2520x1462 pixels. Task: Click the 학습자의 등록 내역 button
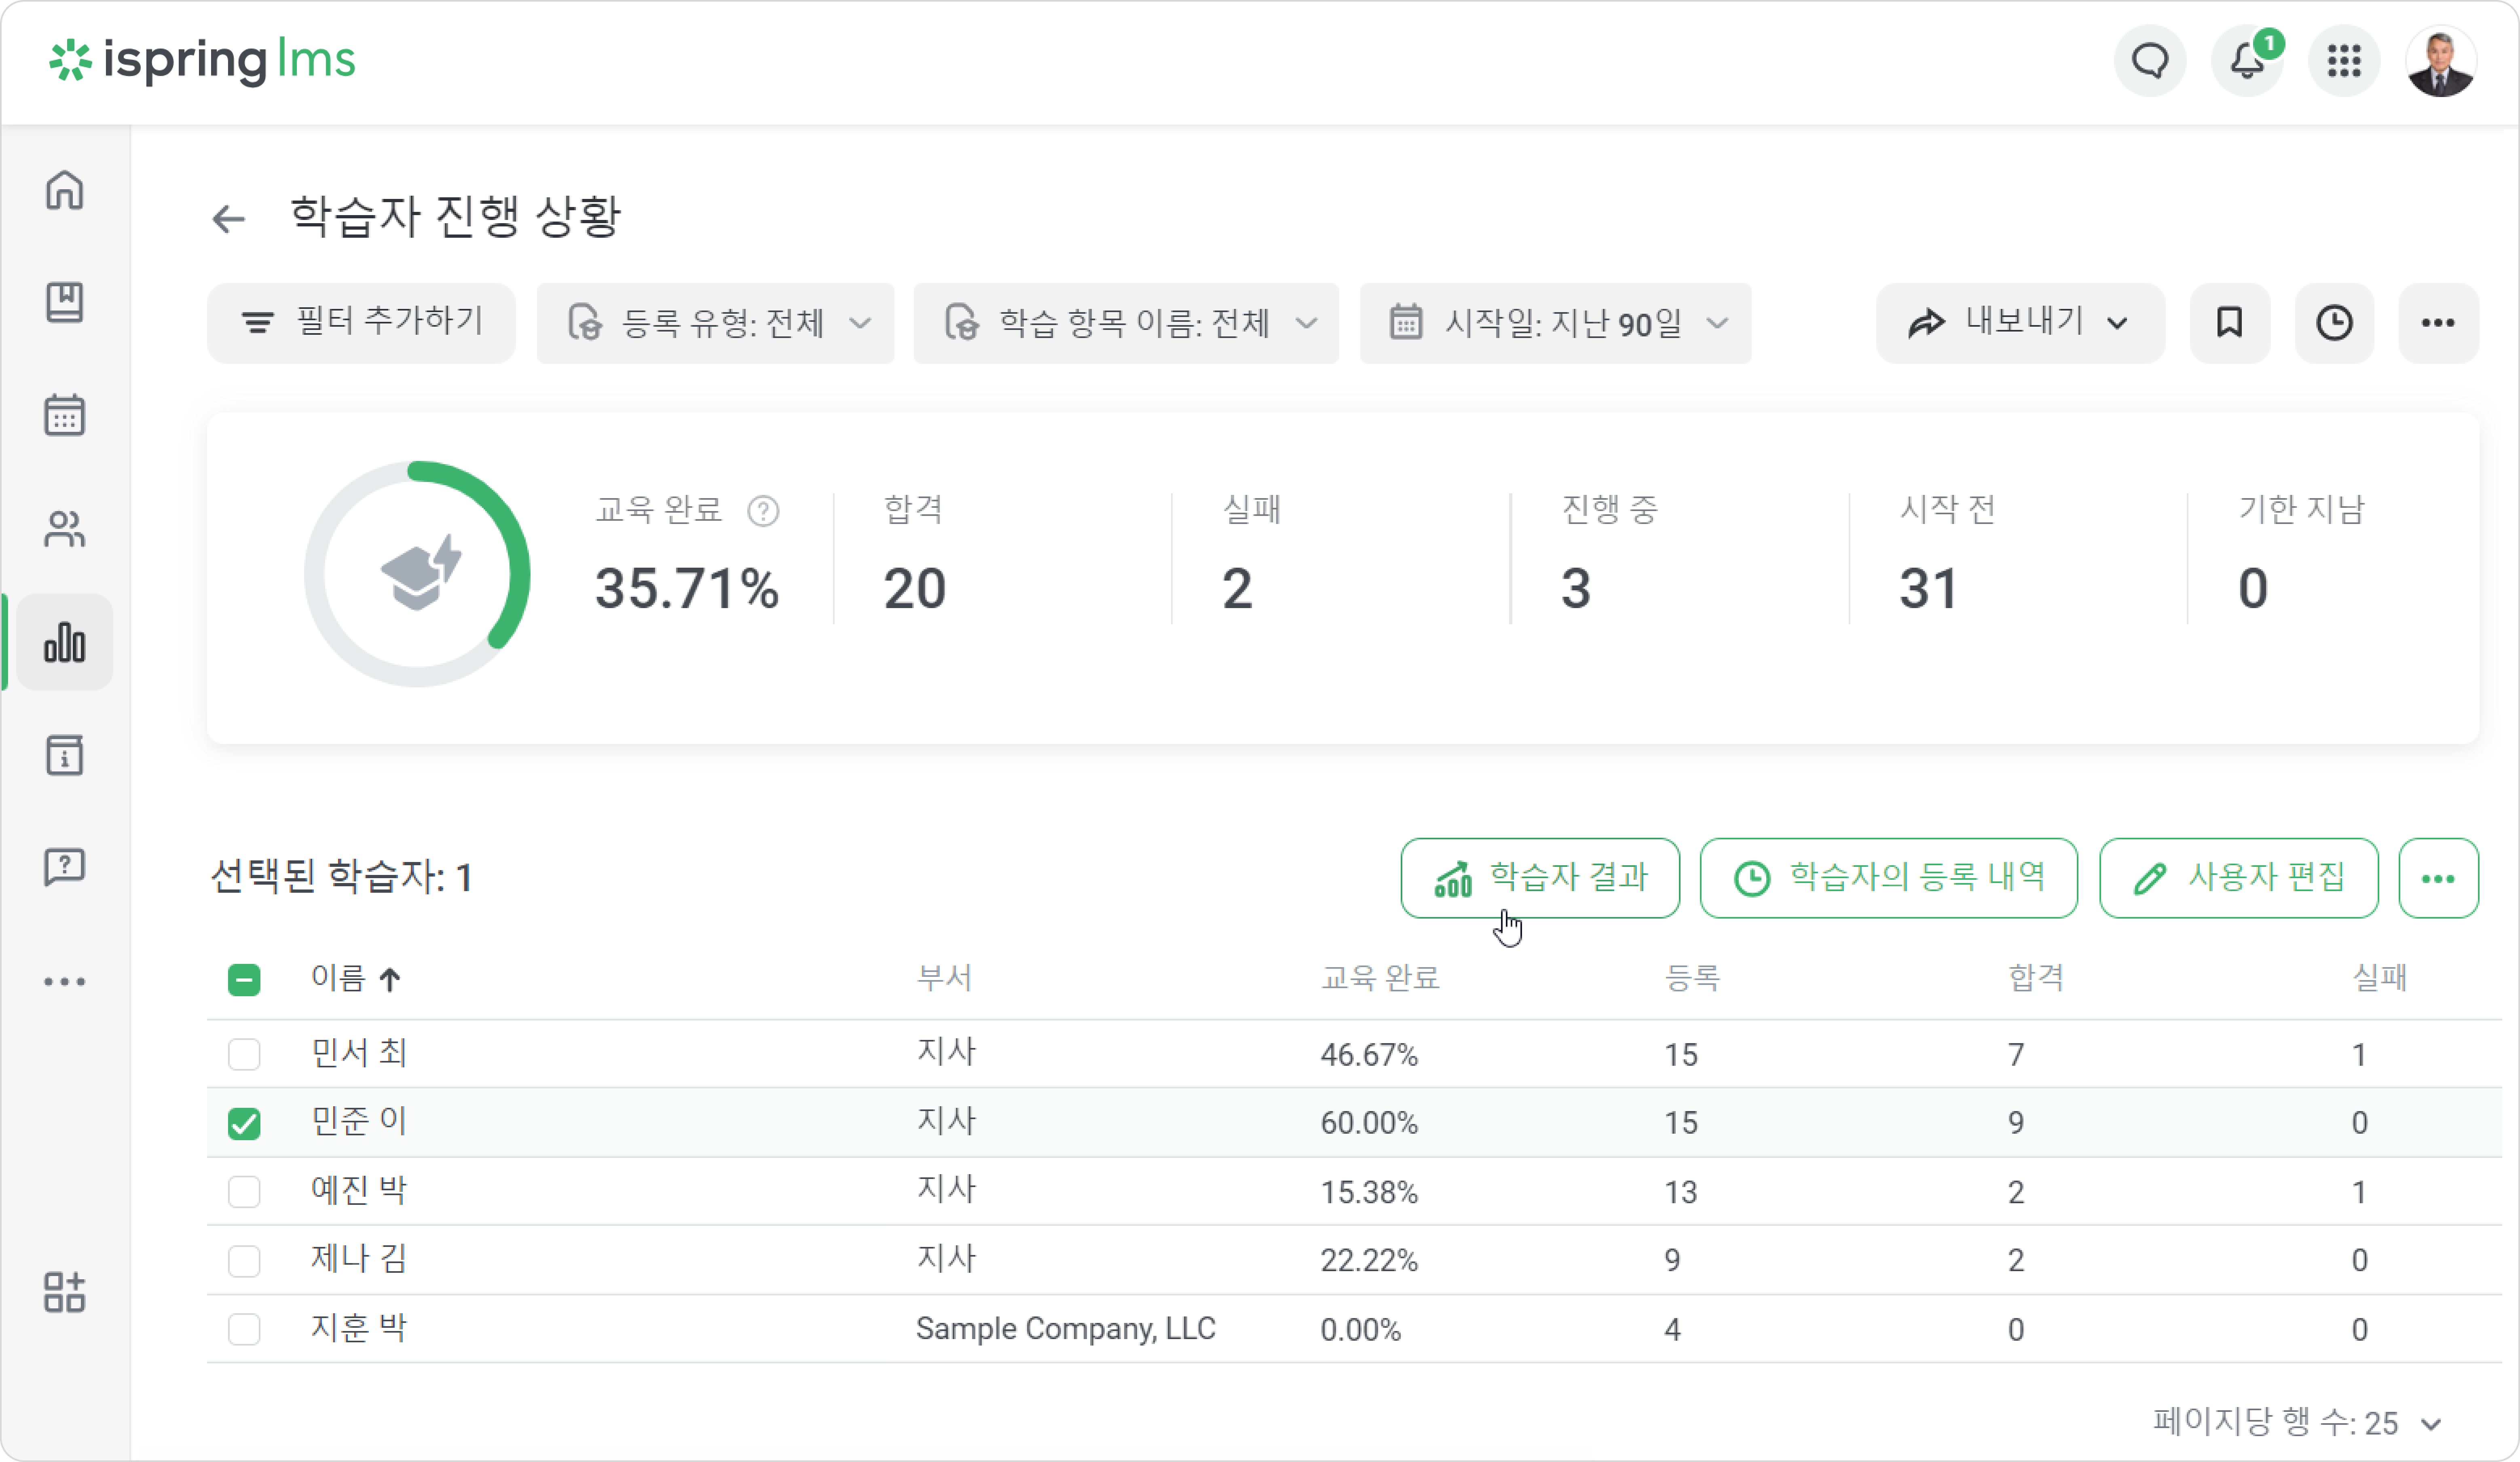(1889, 878)
